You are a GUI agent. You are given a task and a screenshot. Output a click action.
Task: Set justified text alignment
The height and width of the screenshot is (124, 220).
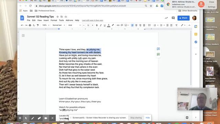pos(144,25)
